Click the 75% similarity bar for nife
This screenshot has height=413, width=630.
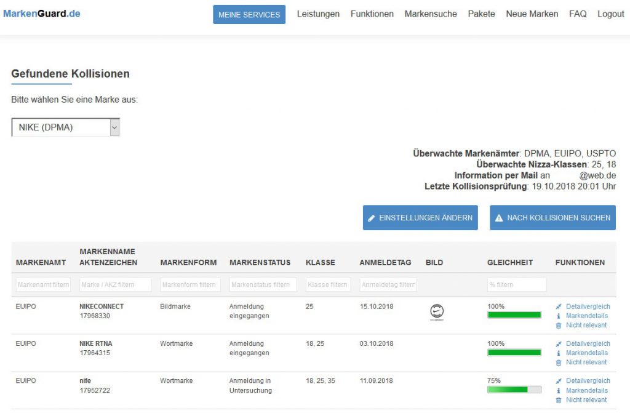(514, 390)
